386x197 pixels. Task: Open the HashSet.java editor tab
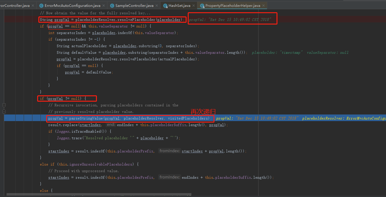pyautogui.click(x=180, y=5)
